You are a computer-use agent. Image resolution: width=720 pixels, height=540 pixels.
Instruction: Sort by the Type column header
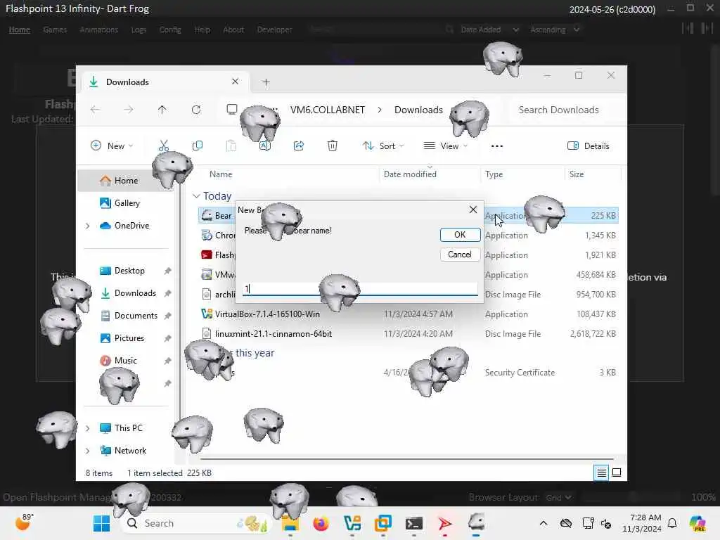coord(494,174)
